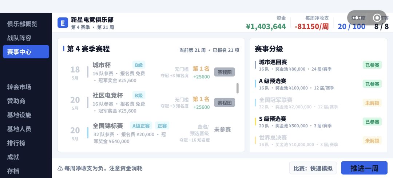Click 已参赛 badge for S 级预选赛
The image size is (393, 178).
[372, 121]
